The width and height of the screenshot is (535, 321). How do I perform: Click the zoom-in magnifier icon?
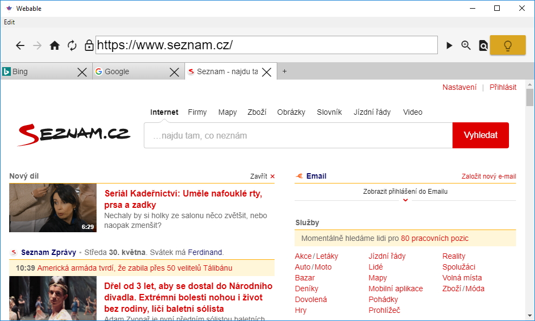pos(466,45)
